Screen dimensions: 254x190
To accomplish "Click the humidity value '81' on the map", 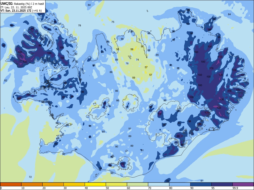I will click(202, 181).
